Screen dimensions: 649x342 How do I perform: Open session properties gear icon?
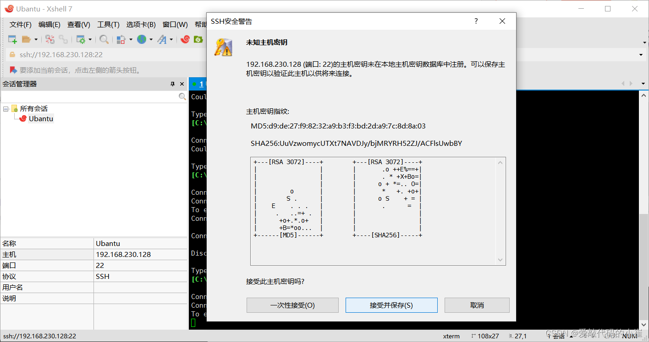click(x=81, y=40)
